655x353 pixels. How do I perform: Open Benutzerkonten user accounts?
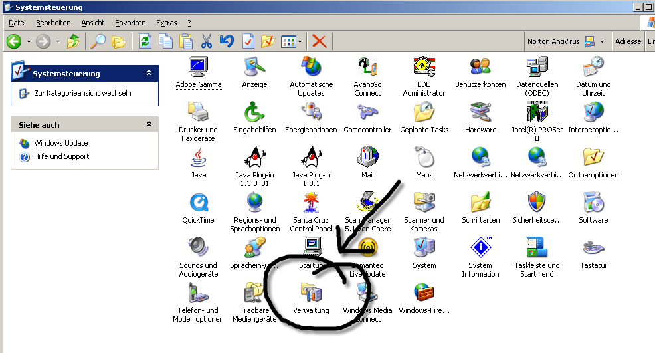tap(480, 67)
